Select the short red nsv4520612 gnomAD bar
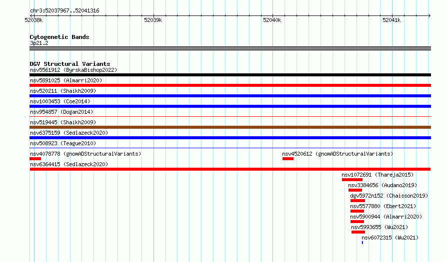Viewport: 445px width, 262px height. click(288, 159)
